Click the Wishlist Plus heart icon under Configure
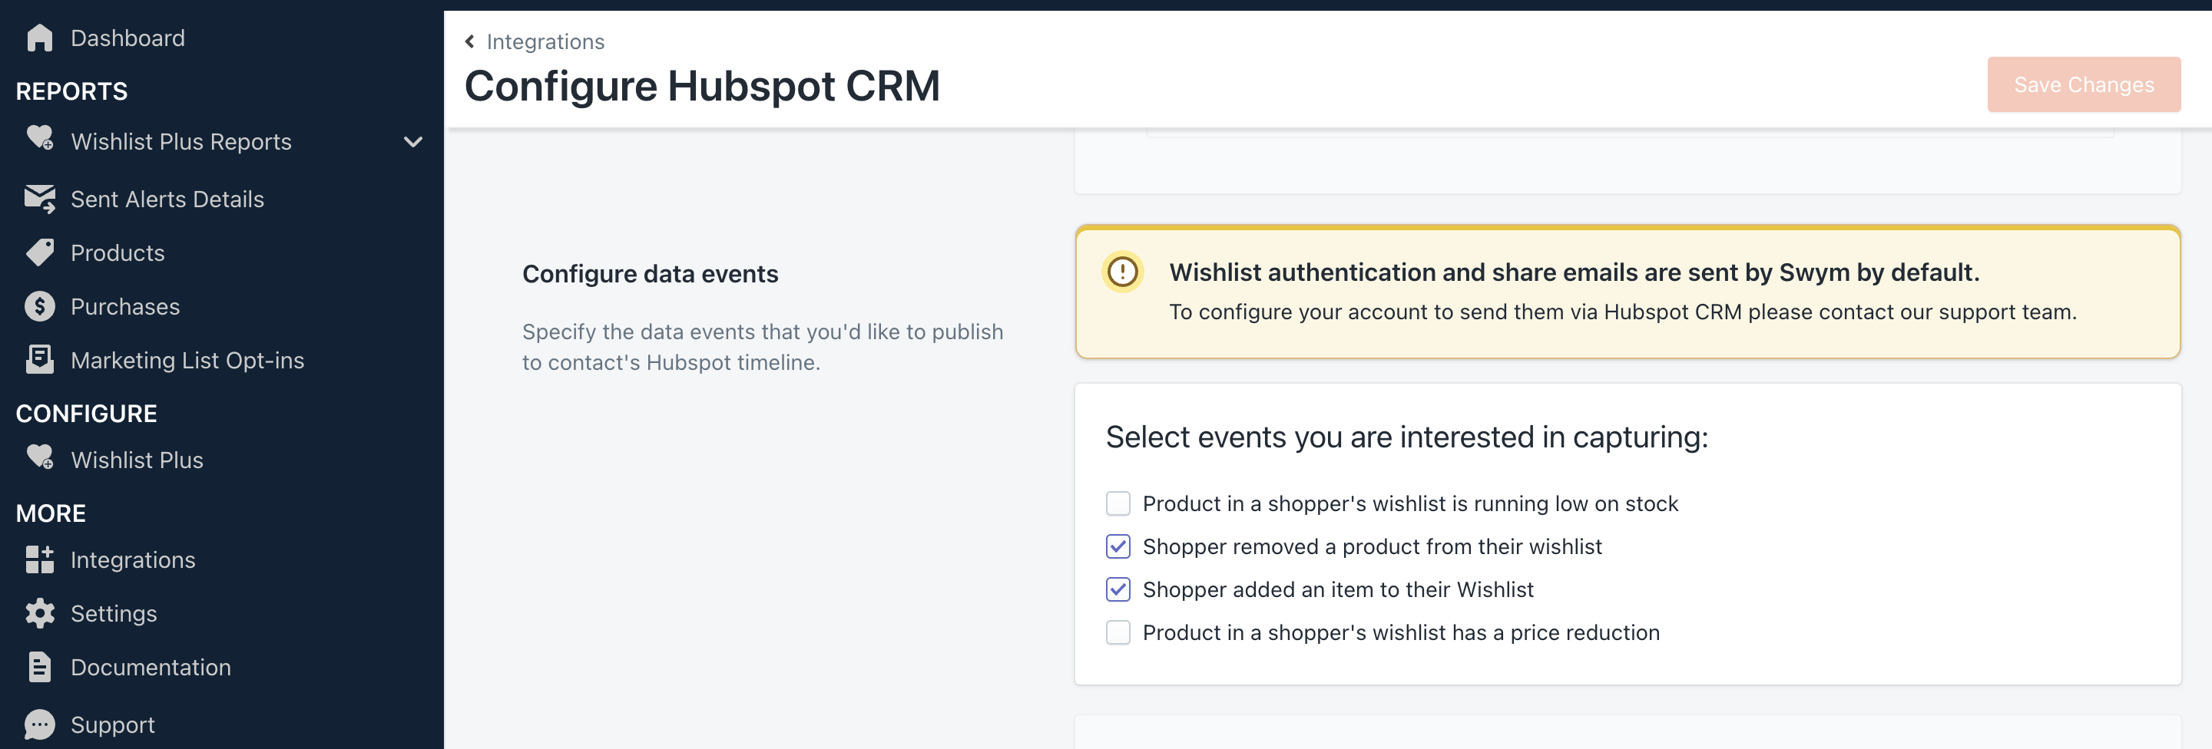Viewport: 2212px width, 749px height. [39, 457]
